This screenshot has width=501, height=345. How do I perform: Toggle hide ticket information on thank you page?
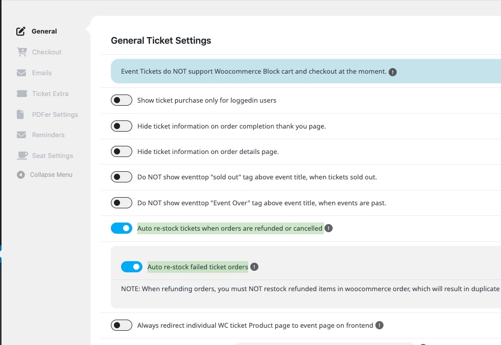pyautogui.click(x=122, y=126)
